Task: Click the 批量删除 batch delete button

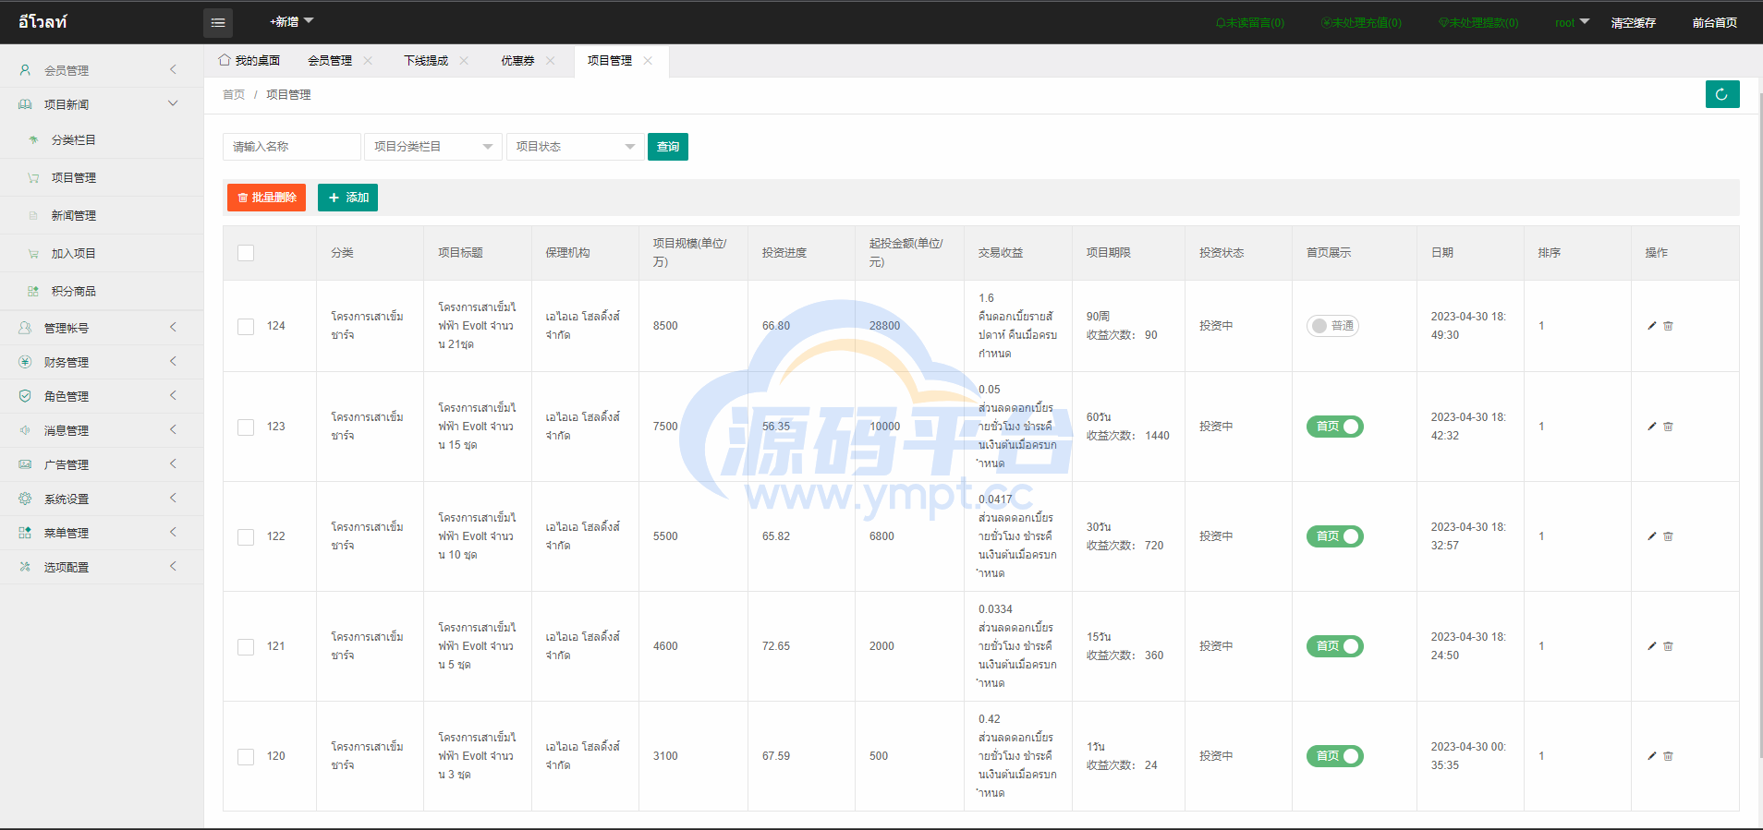Action: 266,198
